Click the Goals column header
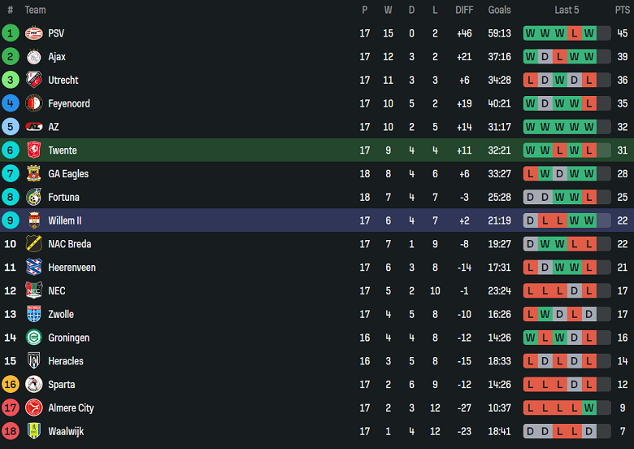 (499, 10)
